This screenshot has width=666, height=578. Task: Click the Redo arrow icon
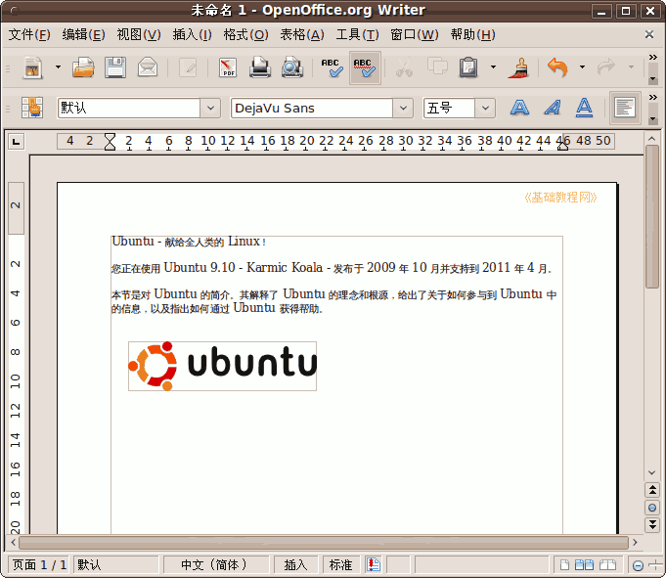(x=606, y=67)
